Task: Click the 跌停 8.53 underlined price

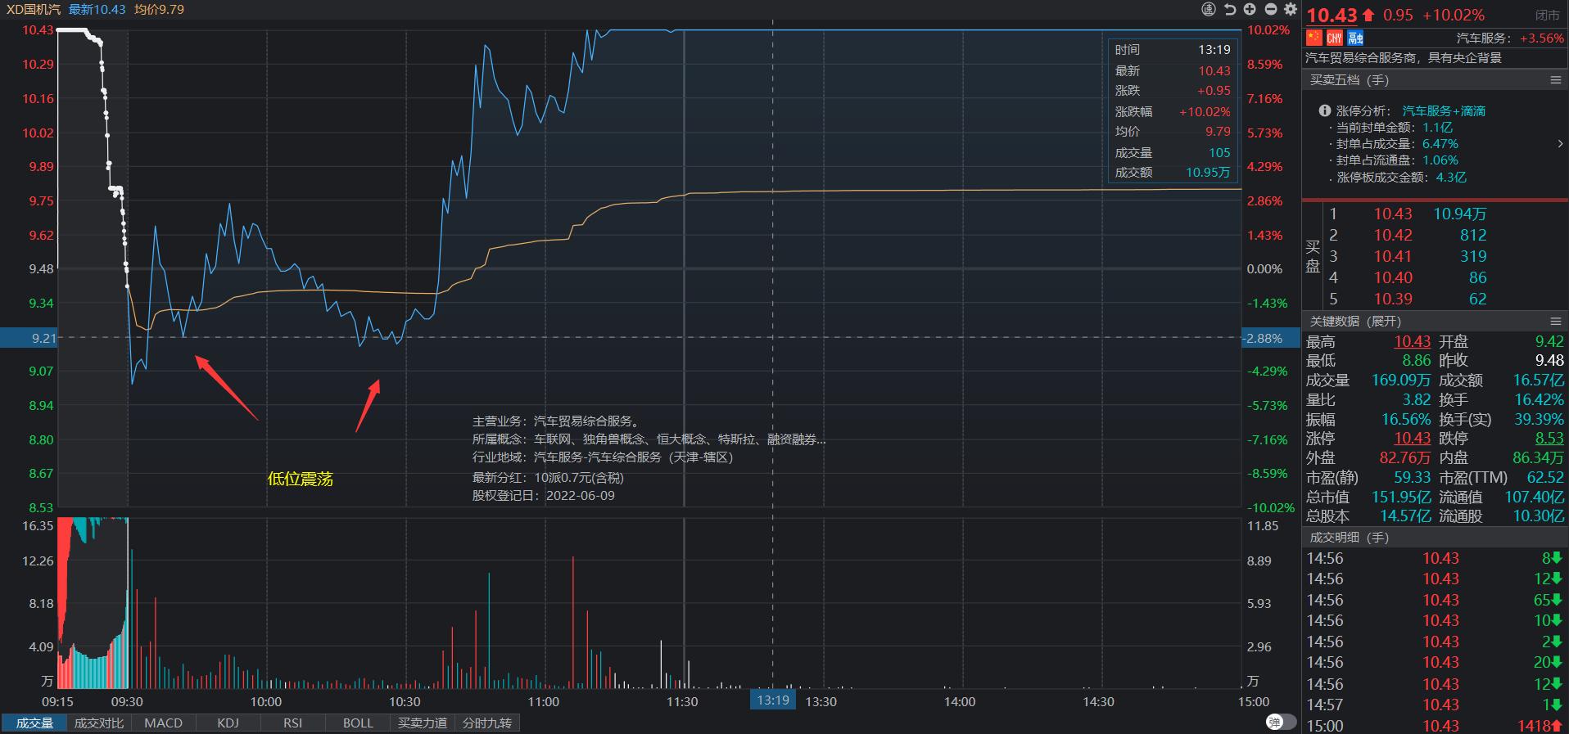Action: point(1549,439)
